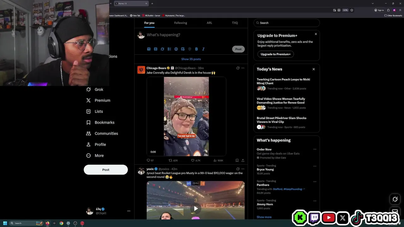Screen dimensions: 404x227
Task: Open options for Panthers trend
Action: (x=315, y=182)
